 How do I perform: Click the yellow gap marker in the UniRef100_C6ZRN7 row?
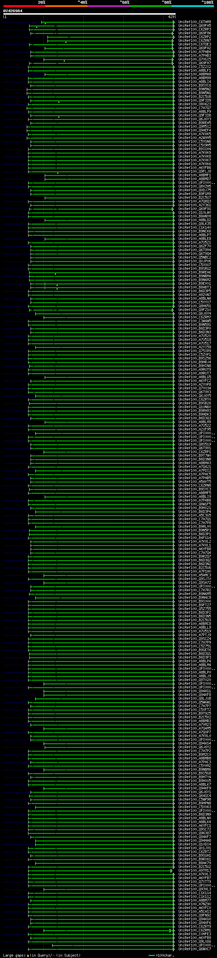tap(66, 42)
